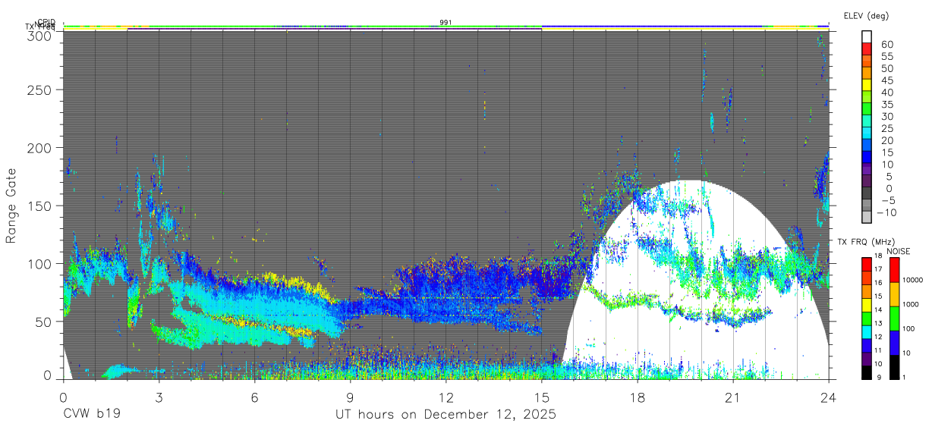Select the 1 label on NOISE scale
This screenshot has width=932, height=430.
905,377
